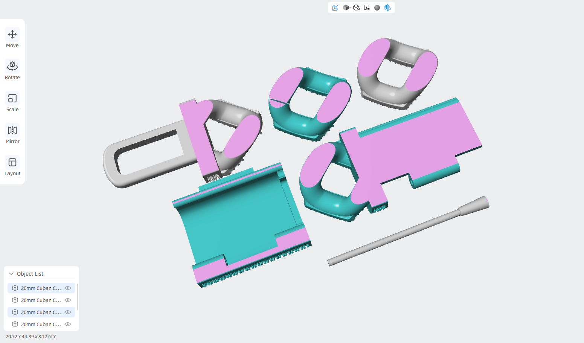Screen dimensions: 584x343
Task: Select the fourth 20mm Cuban list item
Action: click(x=41, y=324)
